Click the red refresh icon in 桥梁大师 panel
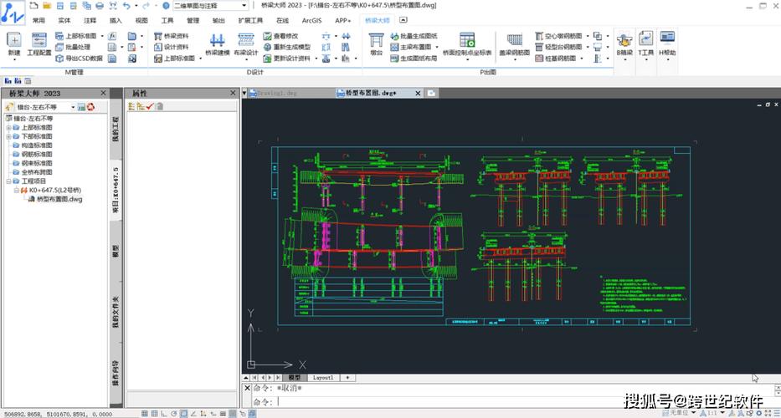The image size is (781, 418). tap(90, 107)
